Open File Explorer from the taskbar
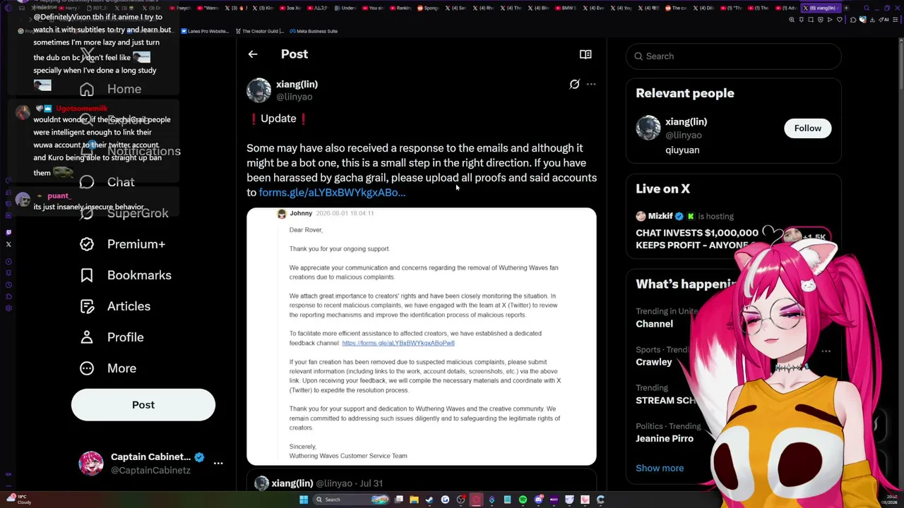Screen dimensions: 904x508 (414, 500)
